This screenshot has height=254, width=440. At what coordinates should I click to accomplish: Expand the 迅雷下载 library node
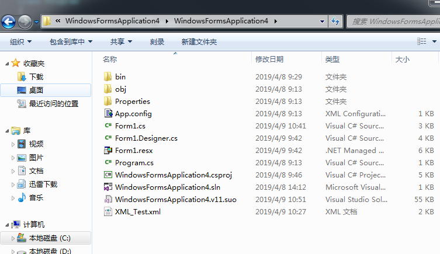click(x=13, y=185)
